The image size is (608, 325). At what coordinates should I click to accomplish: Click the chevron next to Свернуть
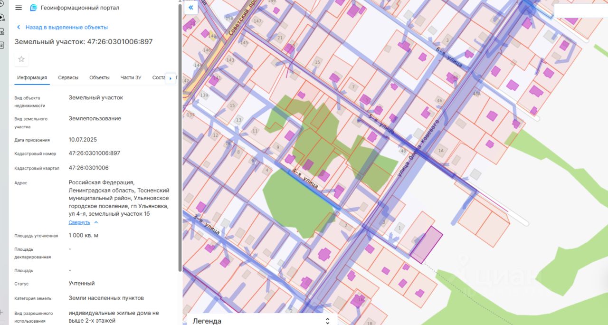96,222
